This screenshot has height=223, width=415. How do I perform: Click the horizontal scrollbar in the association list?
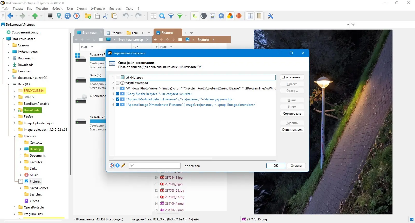163,158
